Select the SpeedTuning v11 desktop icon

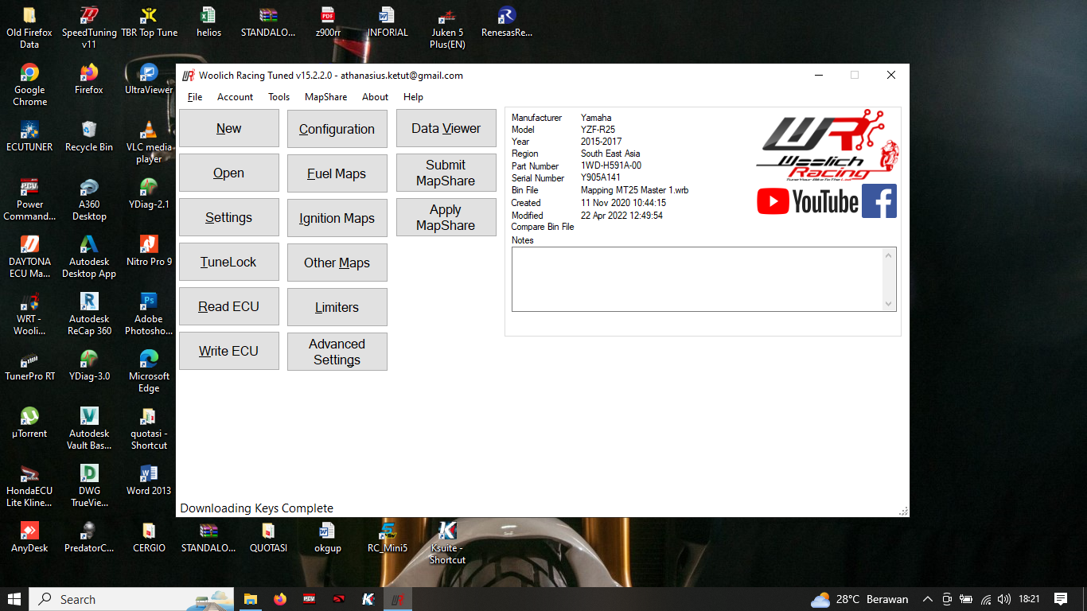[x=89, y=27]
